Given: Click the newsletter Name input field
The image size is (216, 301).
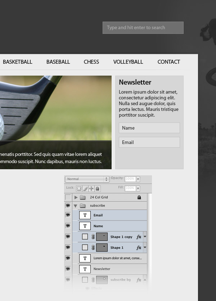Looking at the screenshot, I should (149, 128).
